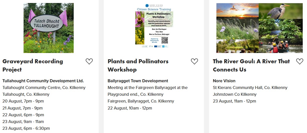Screen dimensions: 307x133
Task: Click Tullahought Community Development Ltd. organiser
Action: [43, 81]
